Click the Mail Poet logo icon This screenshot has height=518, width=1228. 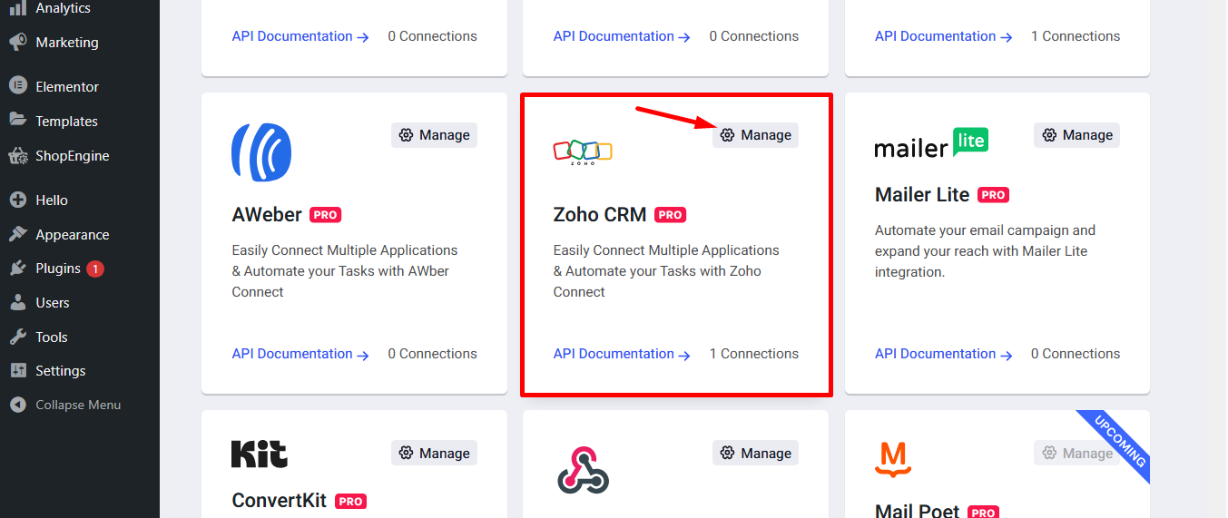[x=893, y=459]
